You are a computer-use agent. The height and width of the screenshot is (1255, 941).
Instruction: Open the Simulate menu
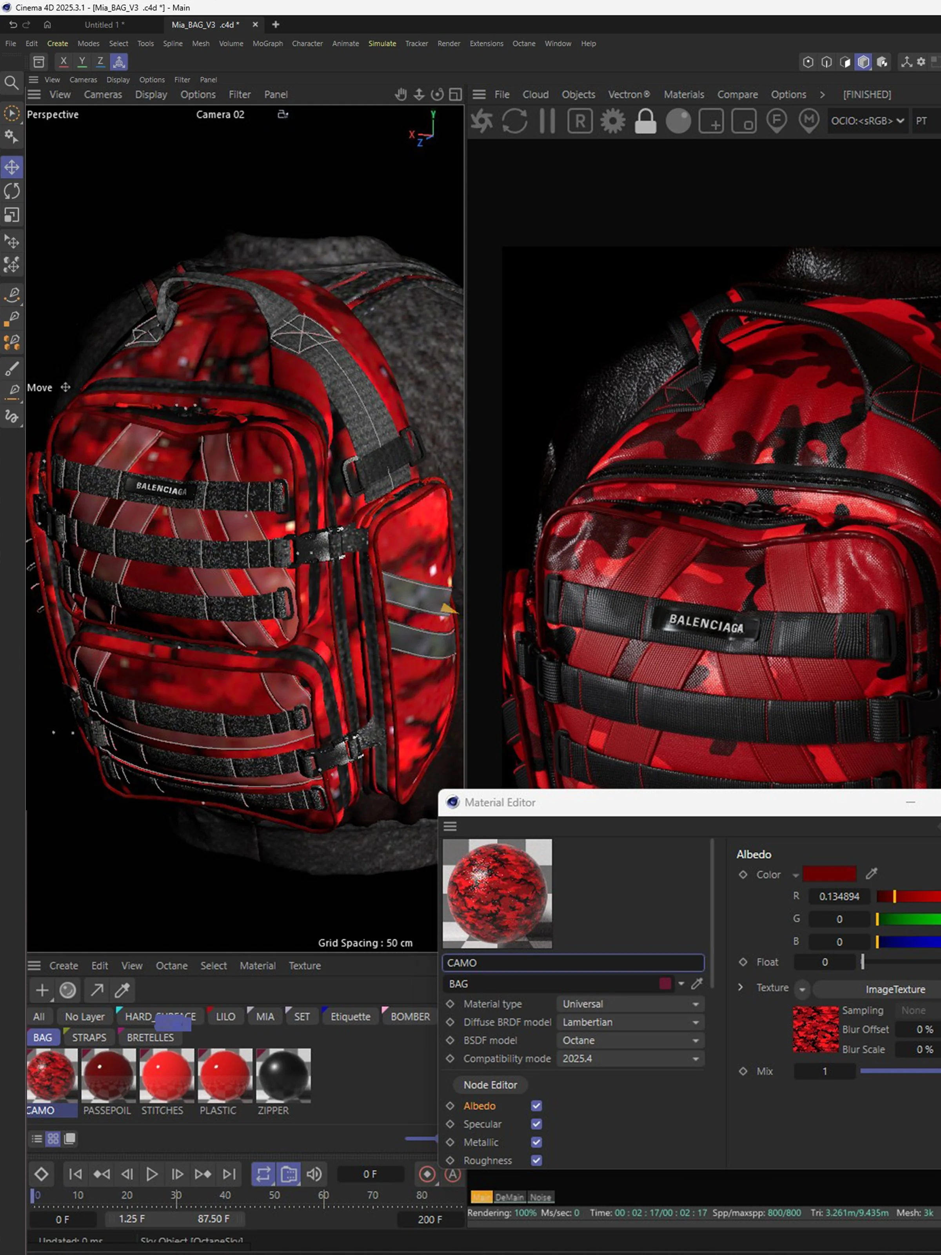point(382,43)
